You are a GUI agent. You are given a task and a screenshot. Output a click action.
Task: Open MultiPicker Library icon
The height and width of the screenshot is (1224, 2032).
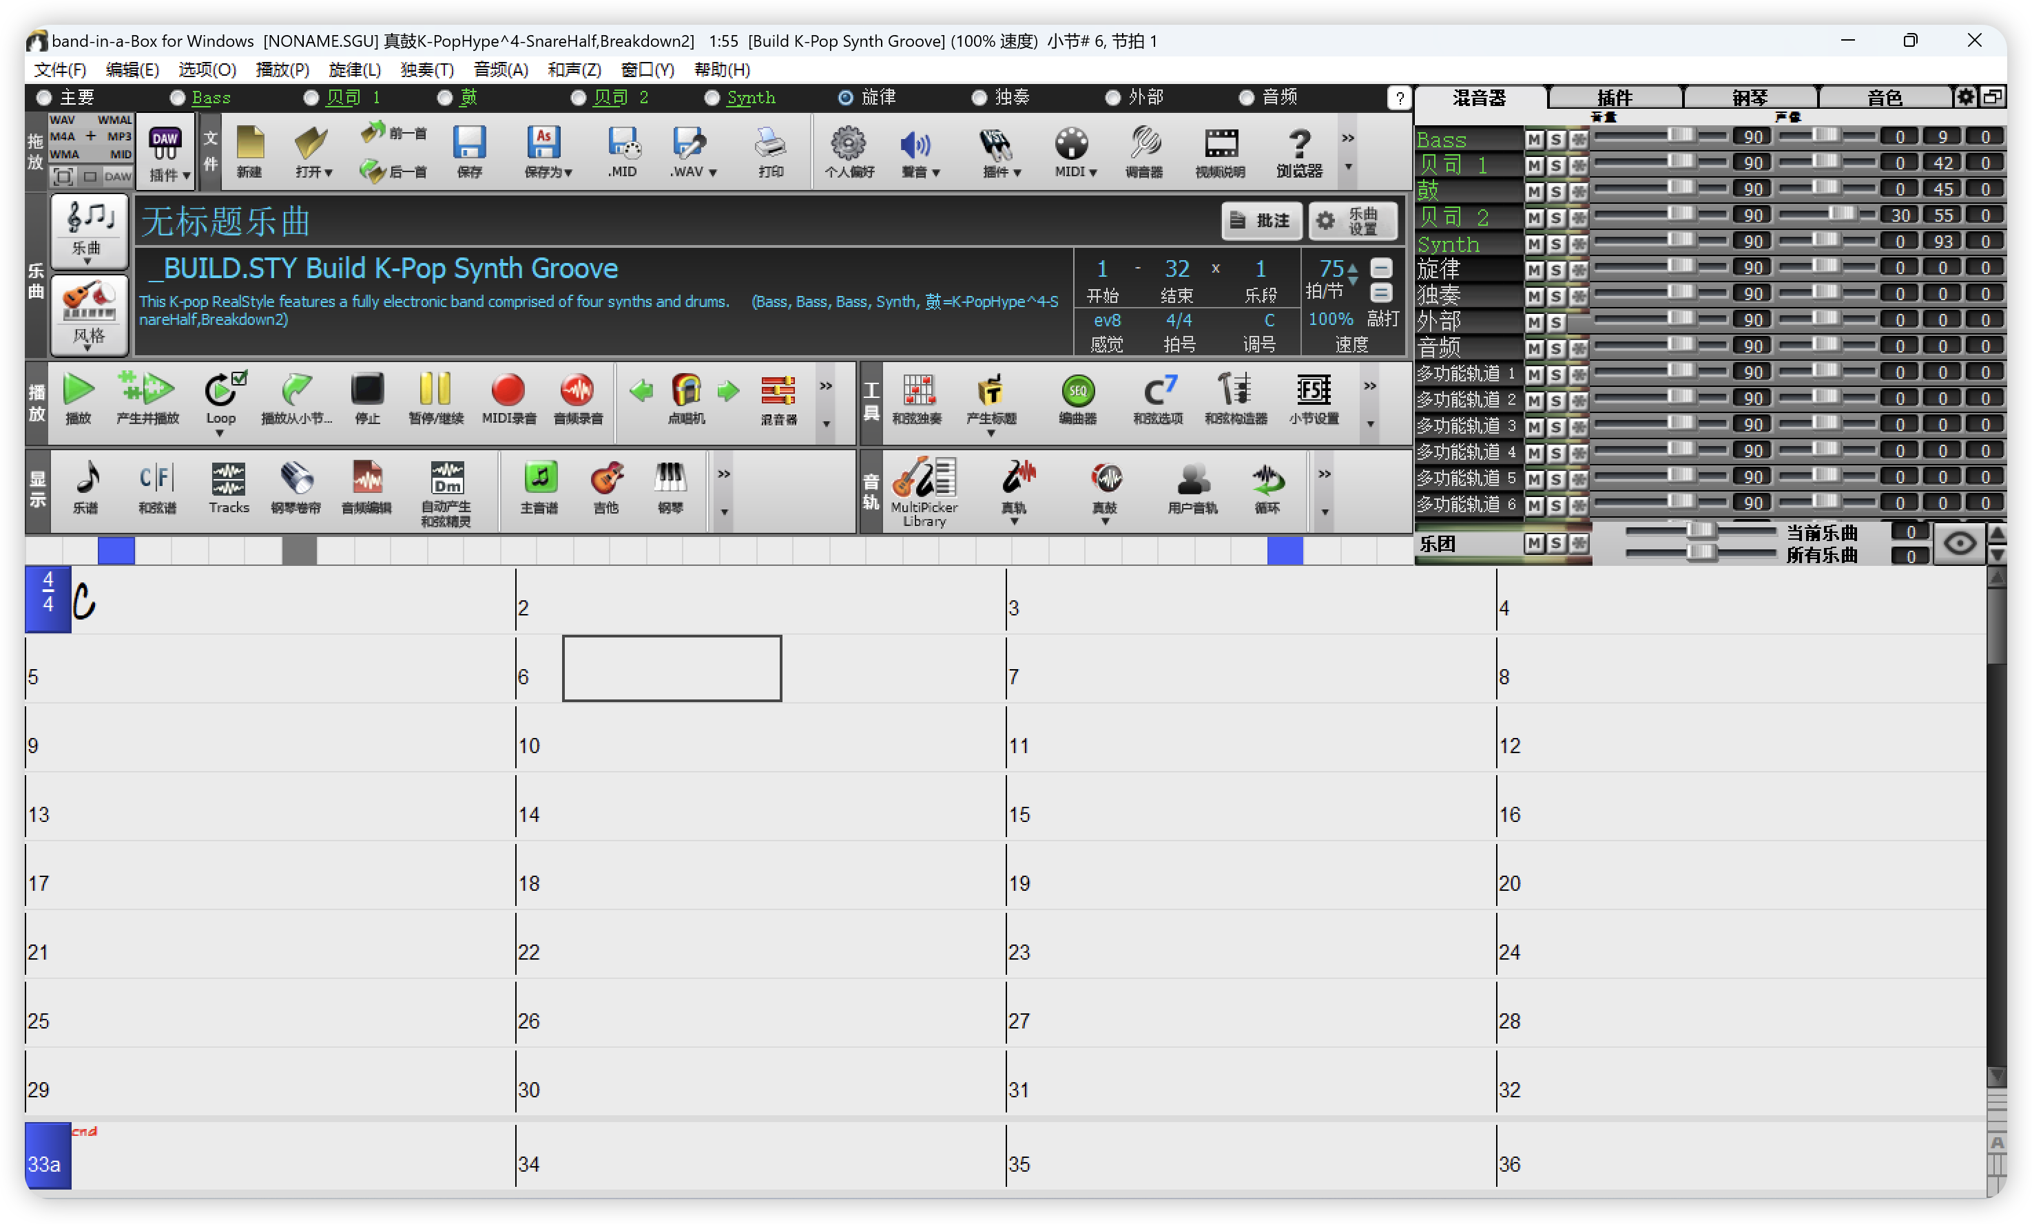coord(924,492)
